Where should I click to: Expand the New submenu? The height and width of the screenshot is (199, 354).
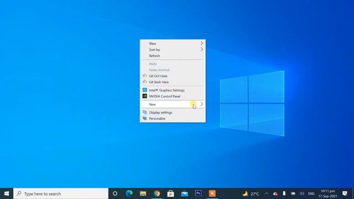[x=173, y=104]
